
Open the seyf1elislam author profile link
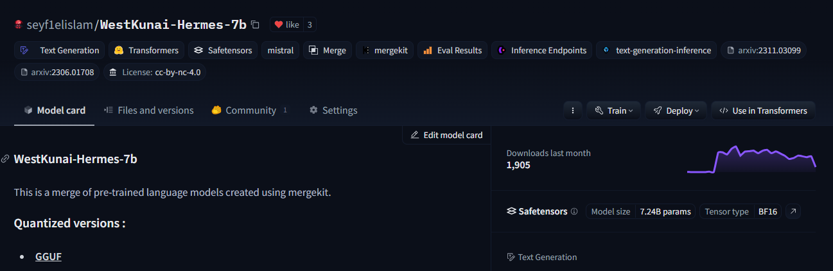pos(60,25)
